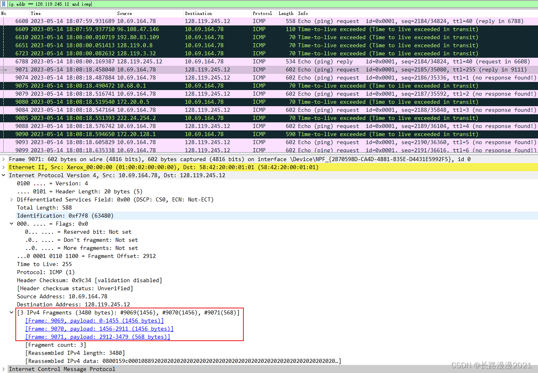Select packet 6608 echo request row
Viewport: 538px width, 373px height.
tap(269, 21)
